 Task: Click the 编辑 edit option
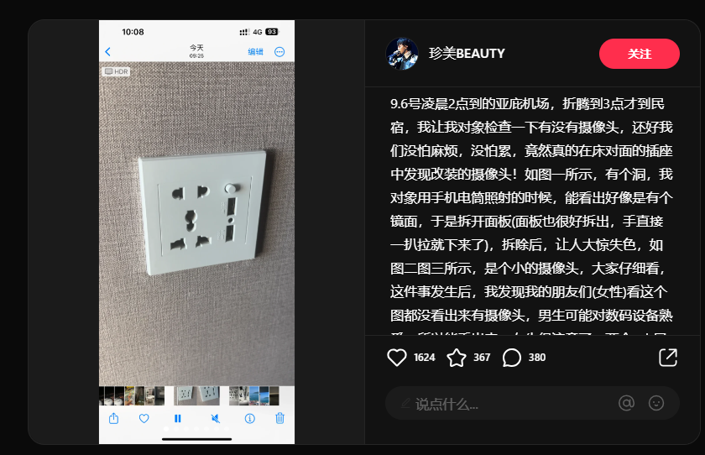pyautogui.click(x=255, y=52)
